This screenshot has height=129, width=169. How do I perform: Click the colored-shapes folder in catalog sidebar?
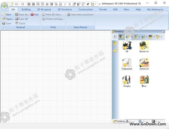115,43
